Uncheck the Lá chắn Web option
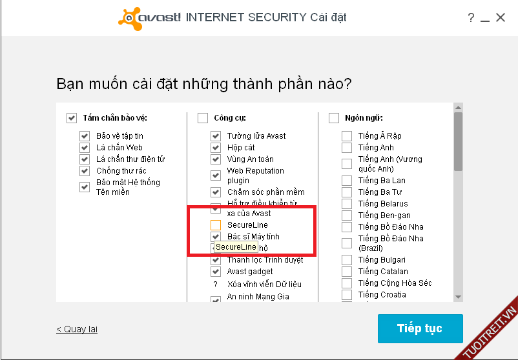Viewport: 518px width, 360px height. pos(84,148)
